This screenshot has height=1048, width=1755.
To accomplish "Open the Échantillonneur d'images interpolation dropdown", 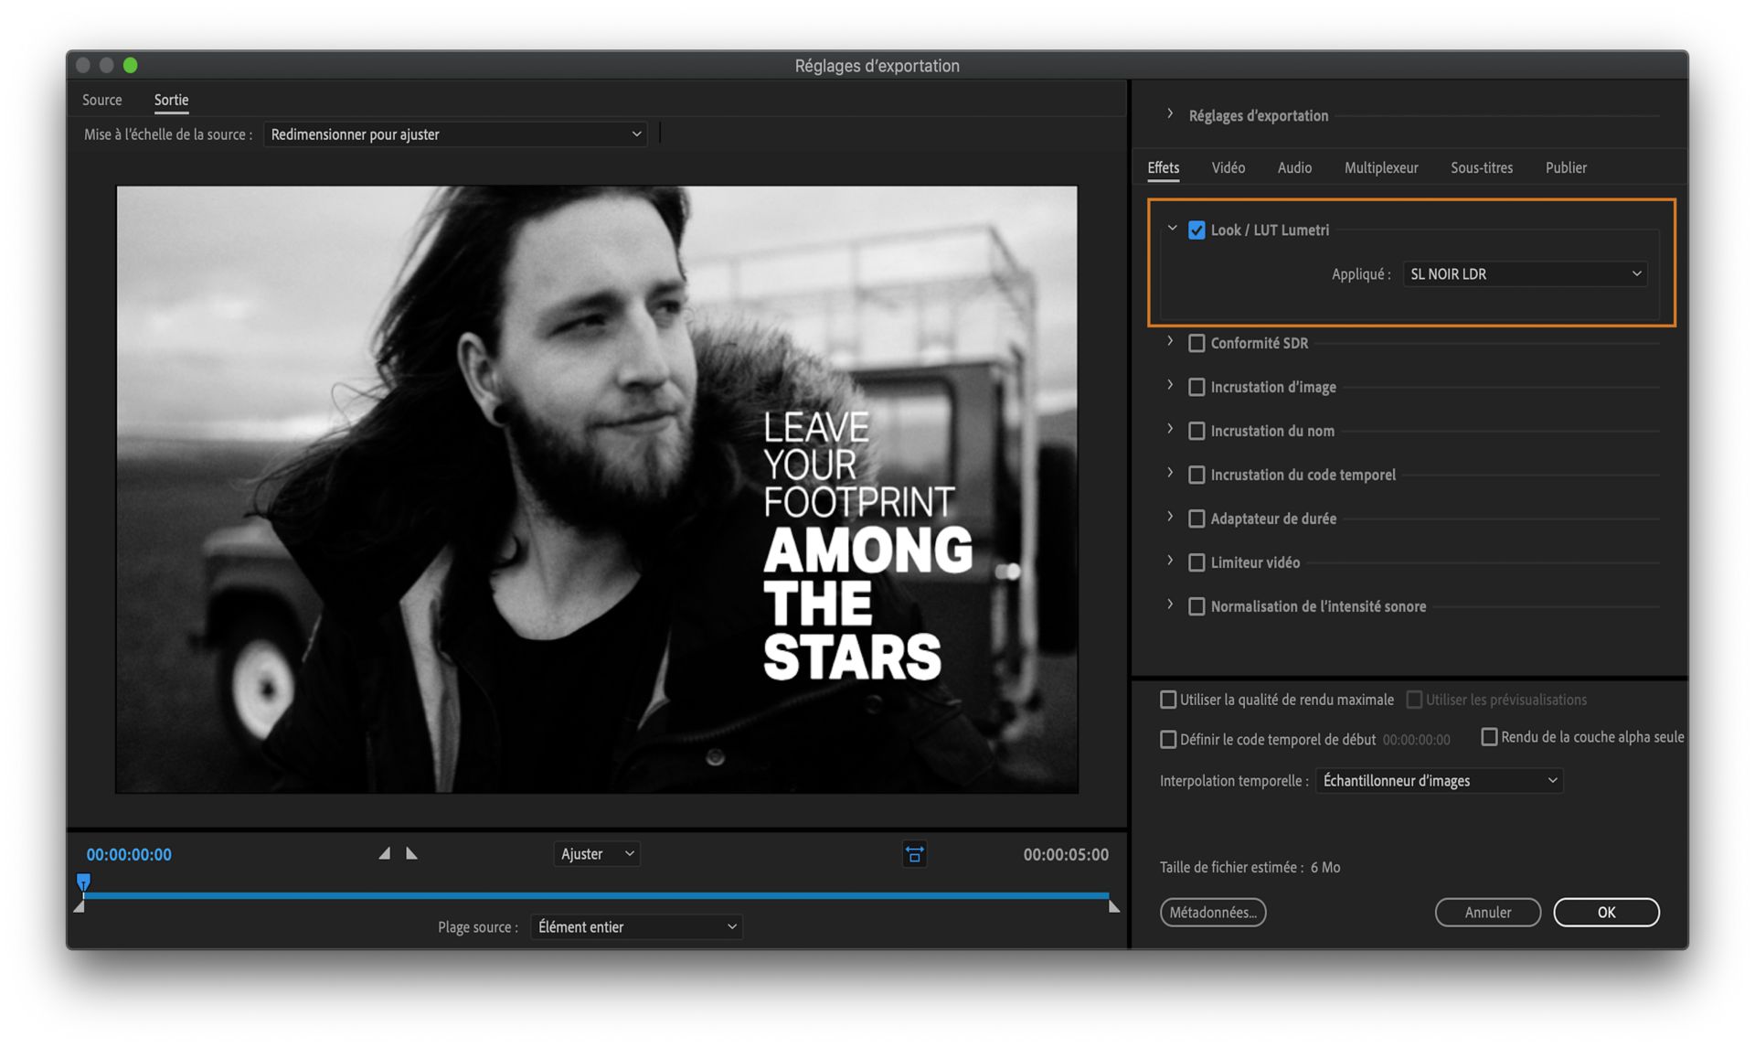I will (1439, 781).
